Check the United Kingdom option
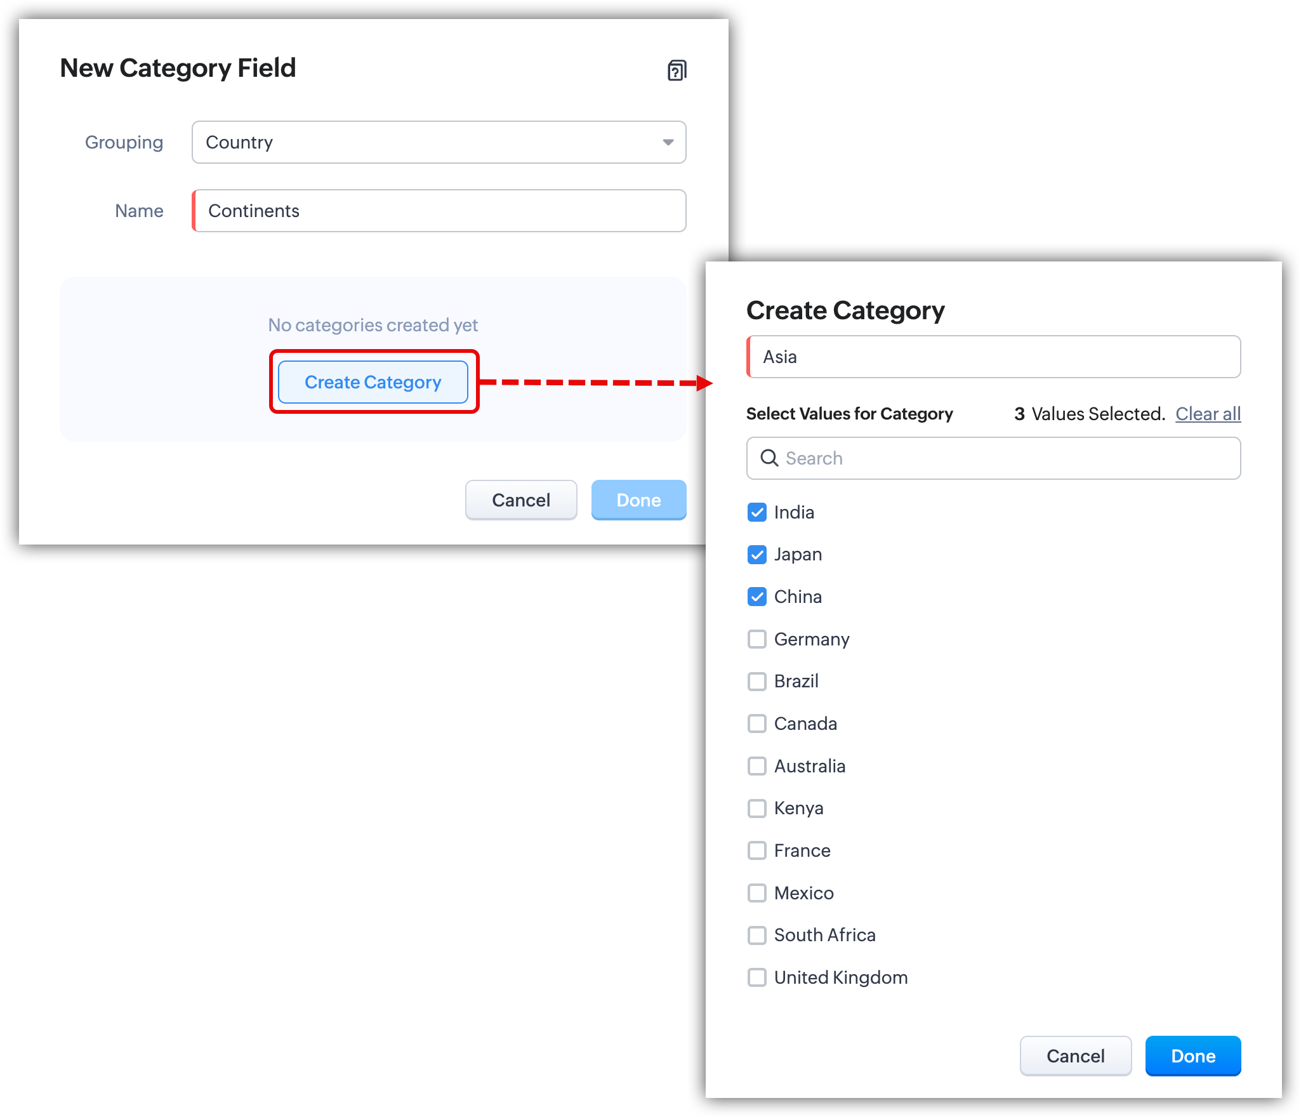Viewport: 1301px width, 1117px height. [757, 977]
